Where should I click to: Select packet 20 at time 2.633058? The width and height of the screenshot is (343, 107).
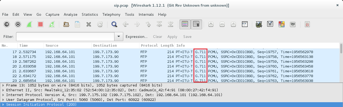click(169, 66)
